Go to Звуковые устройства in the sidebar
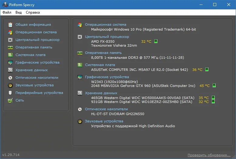Image resolution: width=236 pixels, height=159 pixels. (x=34, y=85)
